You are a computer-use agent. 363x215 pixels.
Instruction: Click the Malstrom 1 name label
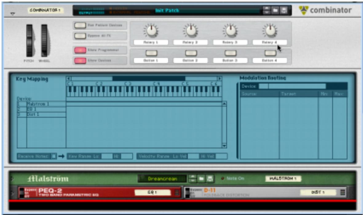[283, 179]
